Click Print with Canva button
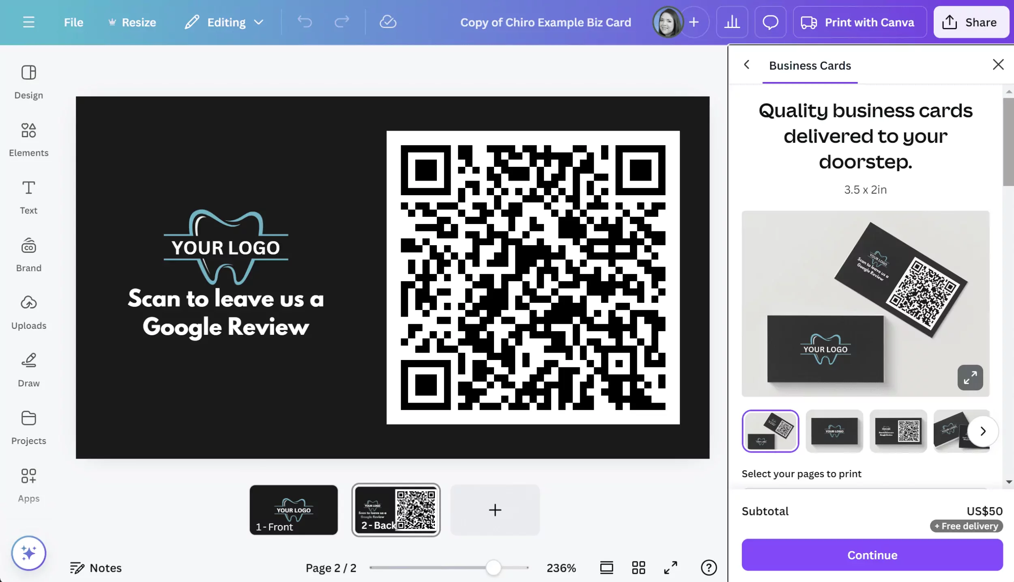The width and height of the screenshot is (1014, 582). coord(859,22)
